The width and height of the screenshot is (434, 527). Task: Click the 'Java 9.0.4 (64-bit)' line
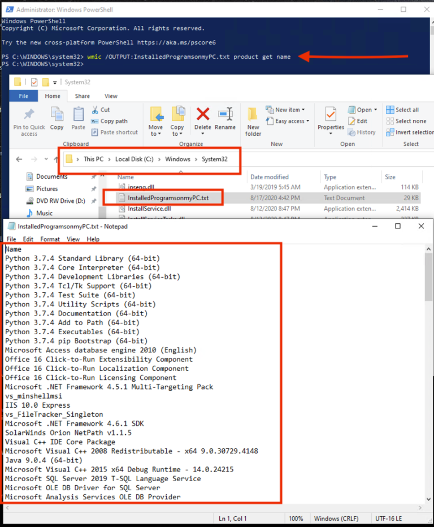[44, 460]
